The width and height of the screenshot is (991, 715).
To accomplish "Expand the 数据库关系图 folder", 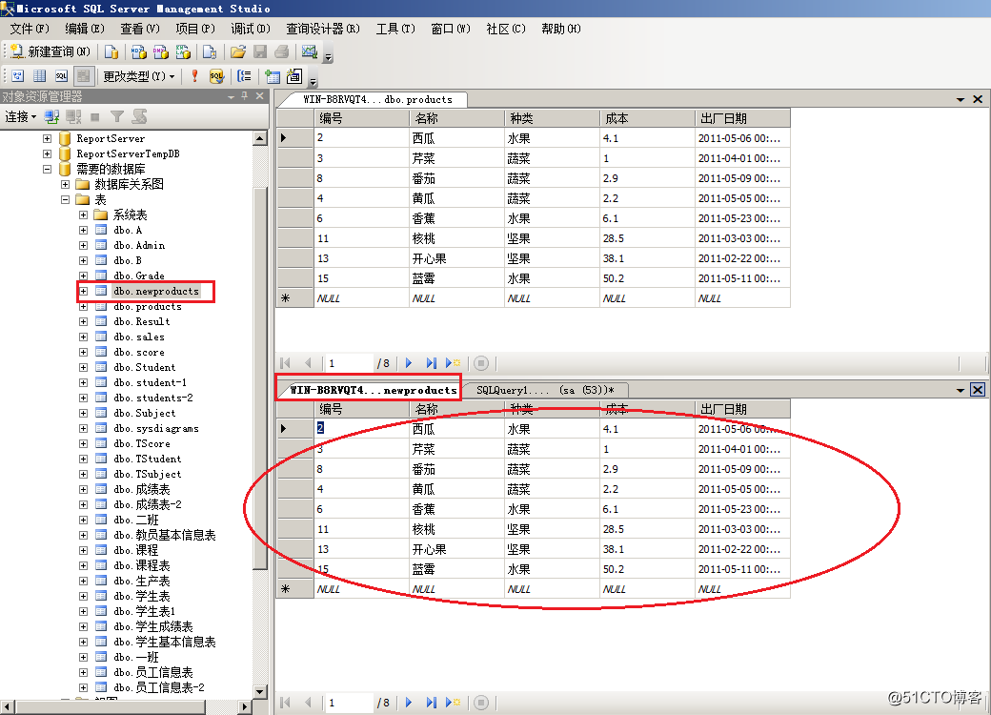I will [65, 184].
